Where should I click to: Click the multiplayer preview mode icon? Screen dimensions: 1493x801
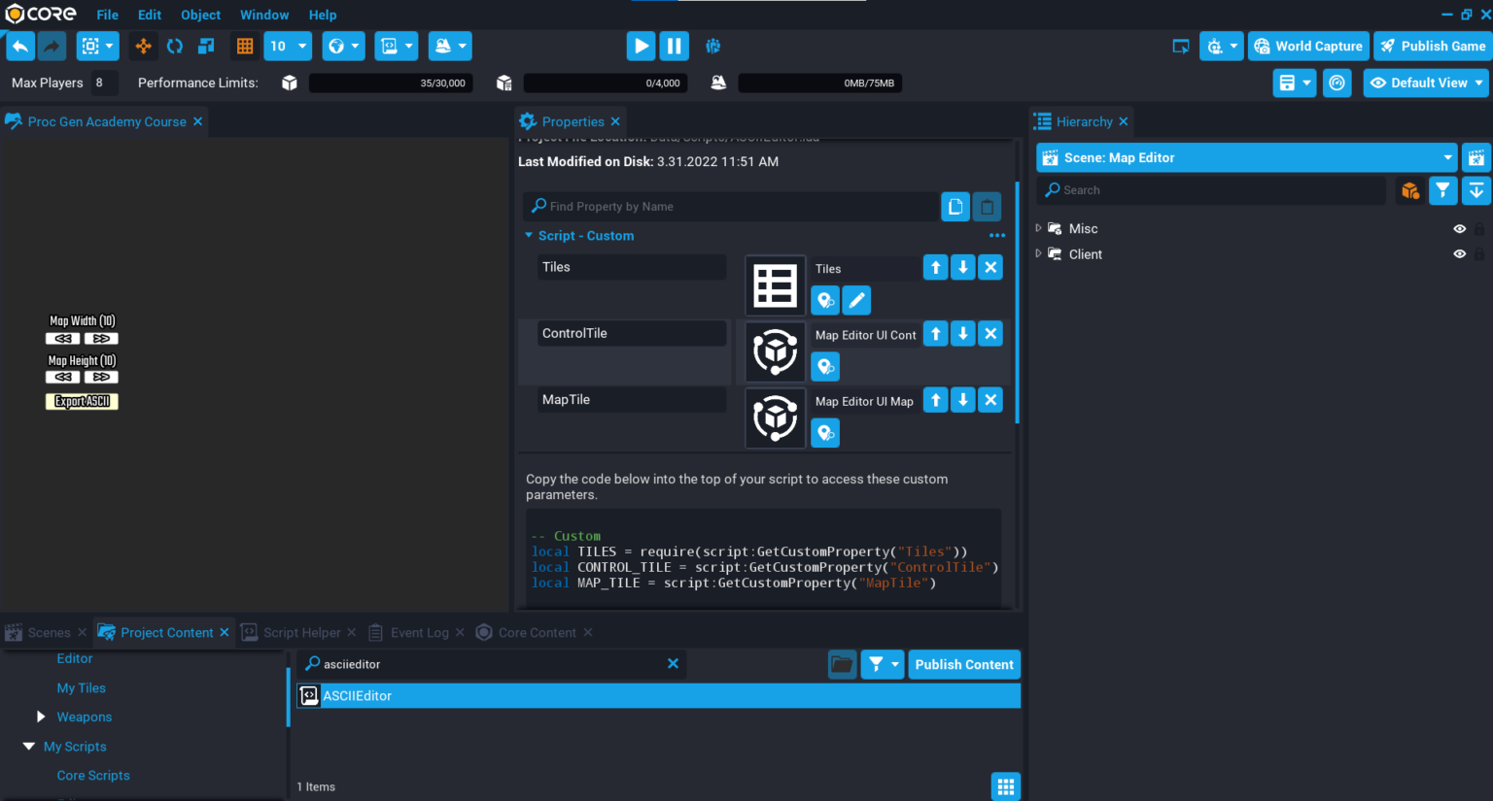pyautogui.click(x=712, y=46)
